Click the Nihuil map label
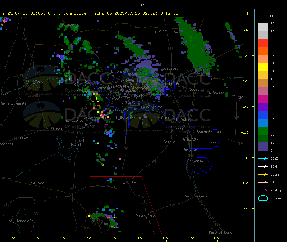Image resolution: width=287 pixels, height=242 pixels. tap(76, 145)
